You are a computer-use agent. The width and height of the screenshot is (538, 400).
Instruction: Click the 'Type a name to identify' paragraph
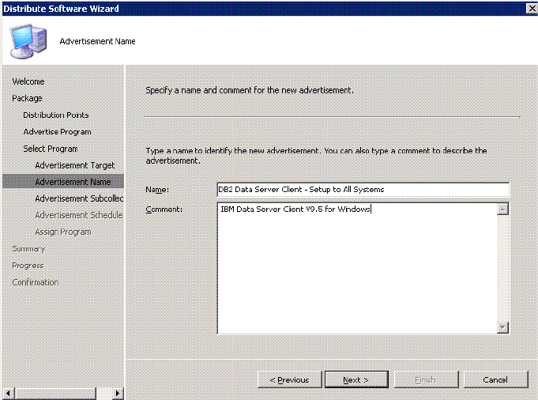pyautogui.click(x=316, y=156)
